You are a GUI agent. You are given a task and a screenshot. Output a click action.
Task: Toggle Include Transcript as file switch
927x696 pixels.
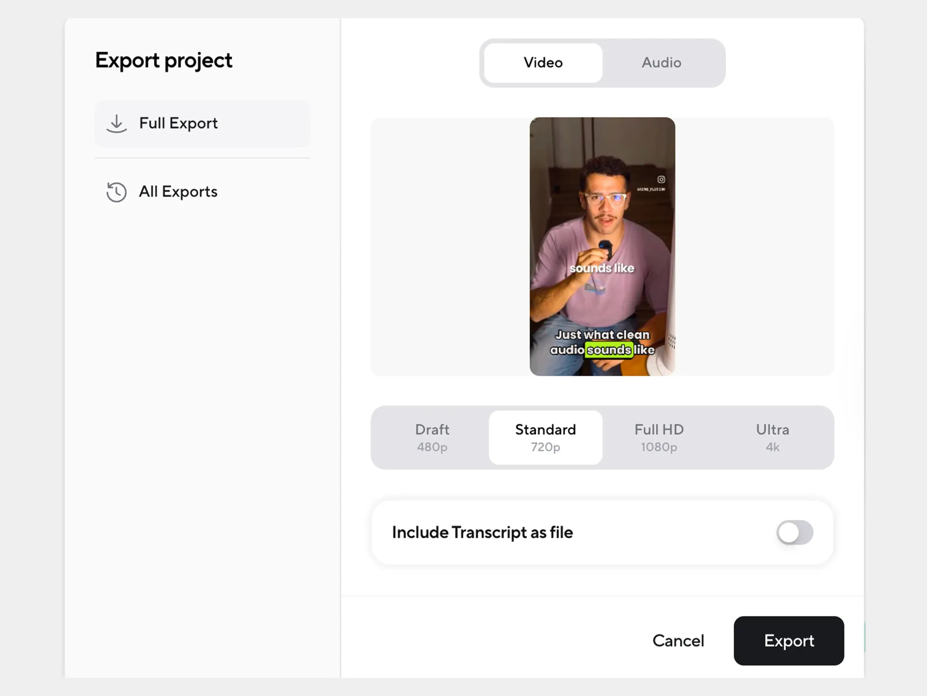(x=794, y=533)
